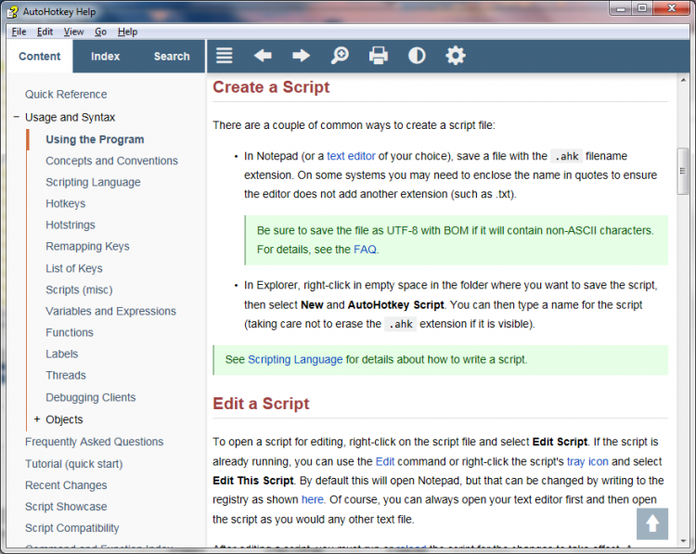The height and width of the screenshot is (554, 696).
Task: Close the AutoHotkey Help window
Action: pyautogui.click(x=671, y=9)
